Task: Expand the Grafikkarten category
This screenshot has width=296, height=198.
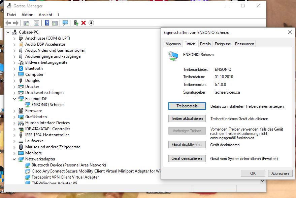Action: [x=14, y=117]
